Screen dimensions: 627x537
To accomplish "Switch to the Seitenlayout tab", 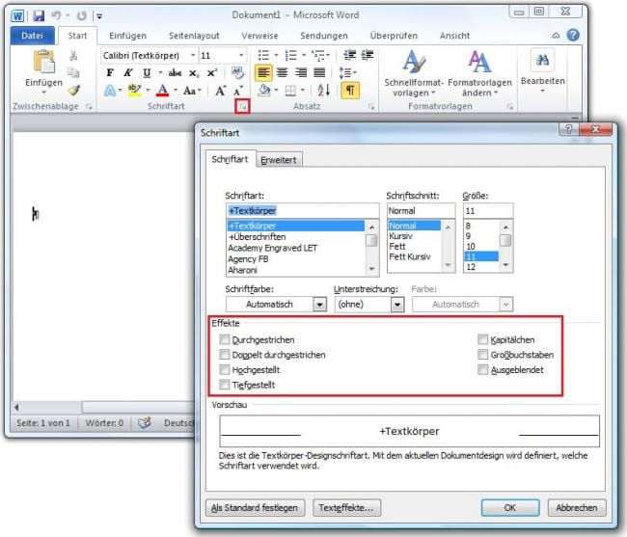I will (x=194, y=36).
